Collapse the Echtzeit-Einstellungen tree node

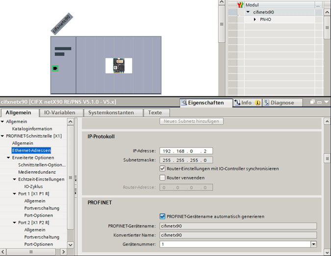pos(14,179)
